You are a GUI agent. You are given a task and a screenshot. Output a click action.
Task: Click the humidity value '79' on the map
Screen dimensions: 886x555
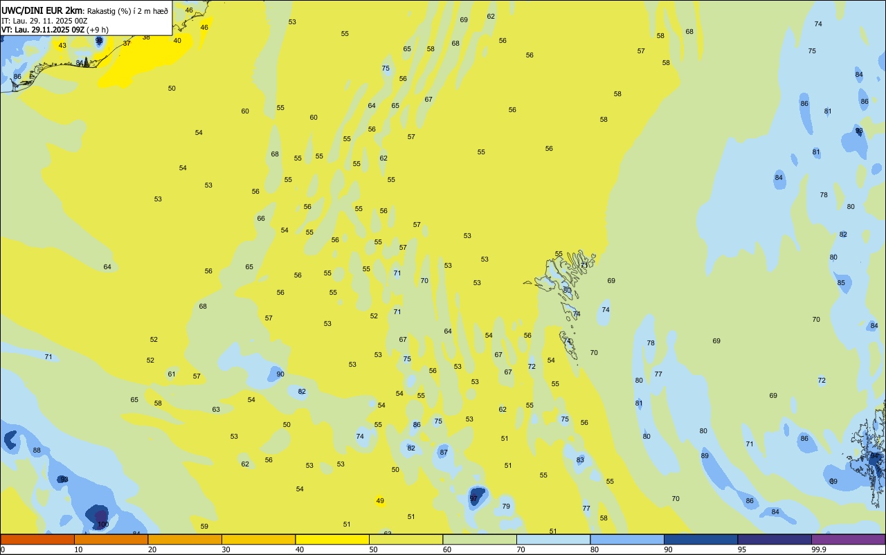click(x=506, y=507)
